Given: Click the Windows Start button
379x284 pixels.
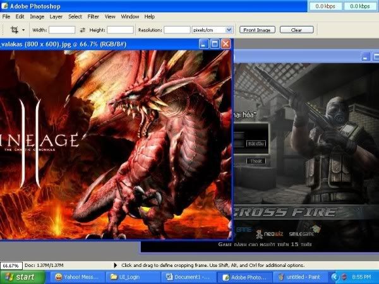Looking at the screenshot, I should point(23,277).
